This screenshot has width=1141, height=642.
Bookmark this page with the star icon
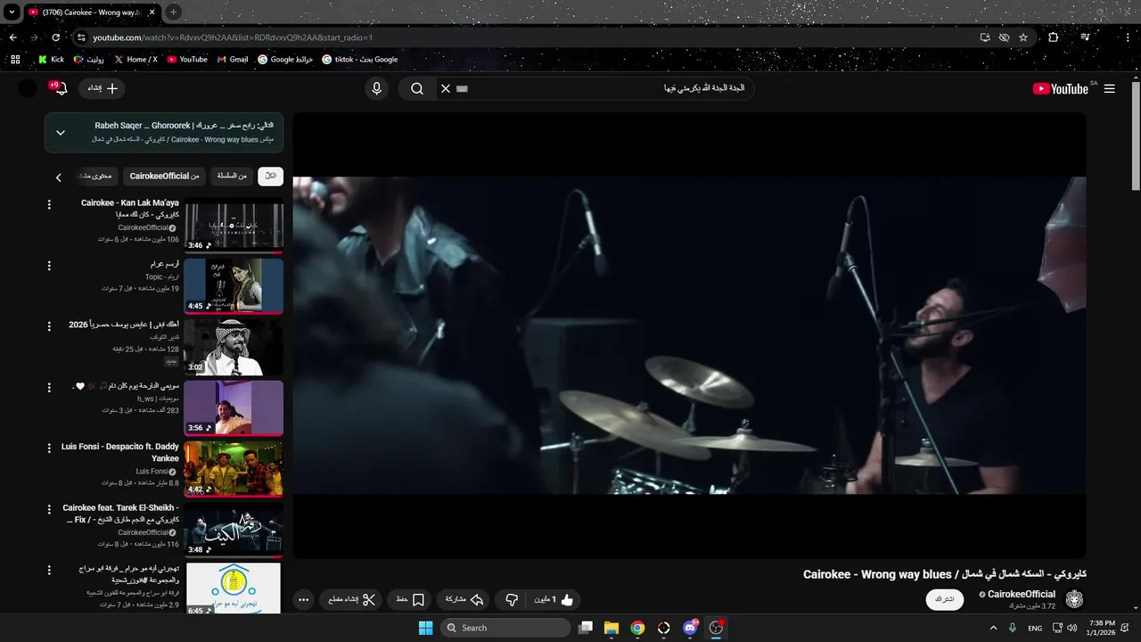[x=1023, y=37]
